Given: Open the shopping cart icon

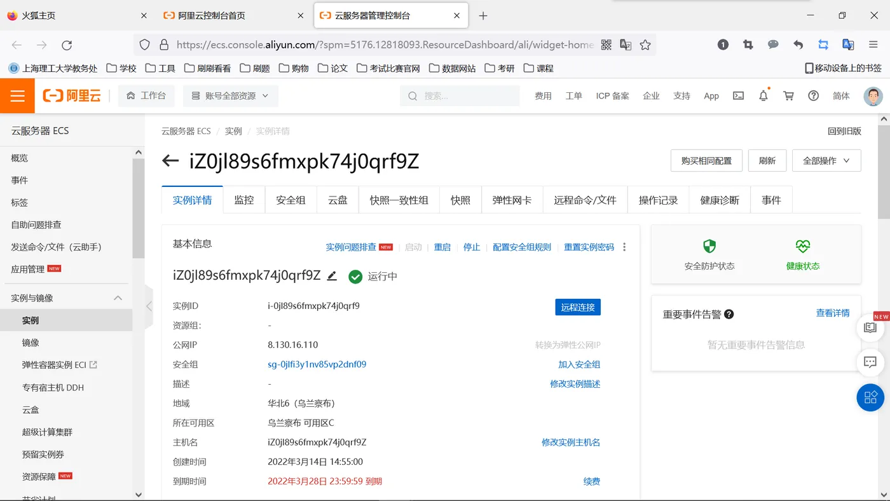Looking at the screenshot, I should (x=788, y=96).
